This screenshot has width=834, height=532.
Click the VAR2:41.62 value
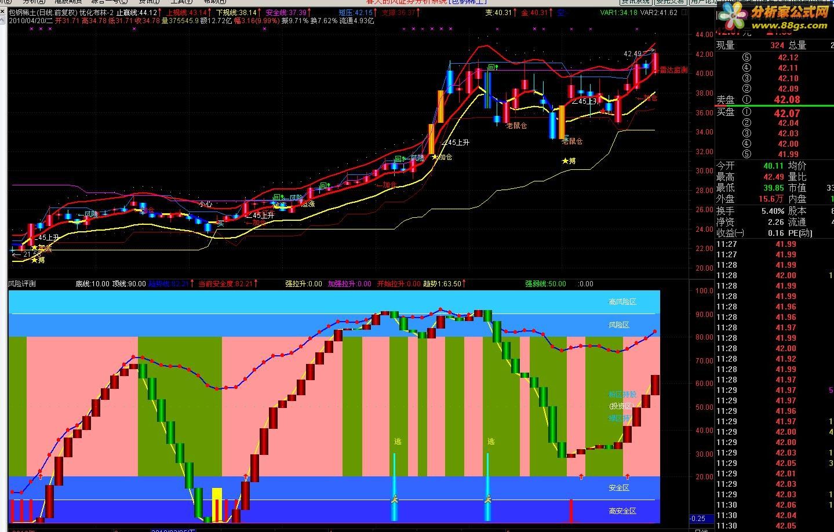point(658,12)
